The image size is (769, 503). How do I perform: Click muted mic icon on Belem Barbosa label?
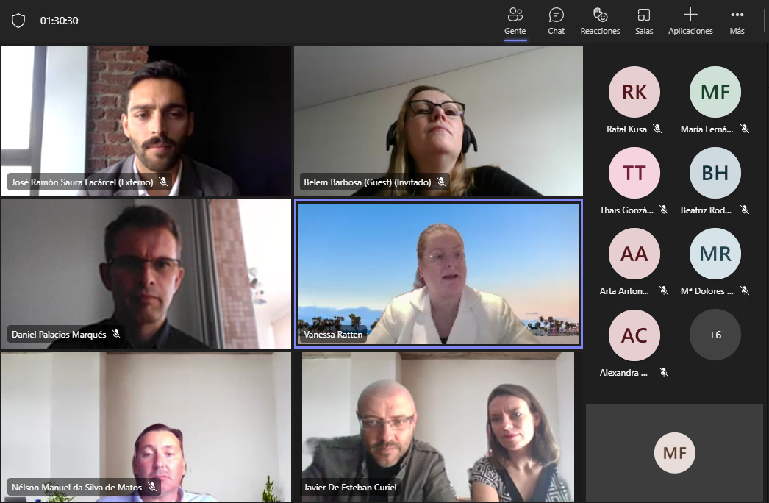[441, 182]
